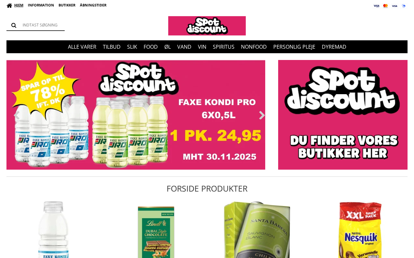Select SPIRITUS in the navigation bar

(223, 47)
